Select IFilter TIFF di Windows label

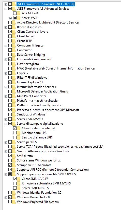click(x=32, y=78)
